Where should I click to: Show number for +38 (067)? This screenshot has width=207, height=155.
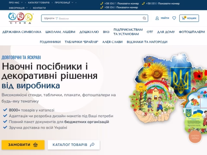point(128,3)
